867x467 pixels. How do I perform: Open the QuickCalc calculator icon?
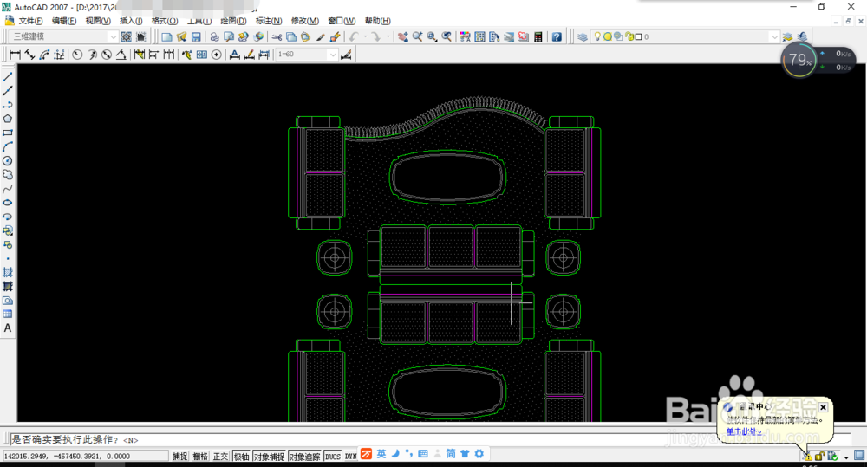pyautogui.click(x=538, y=37)
